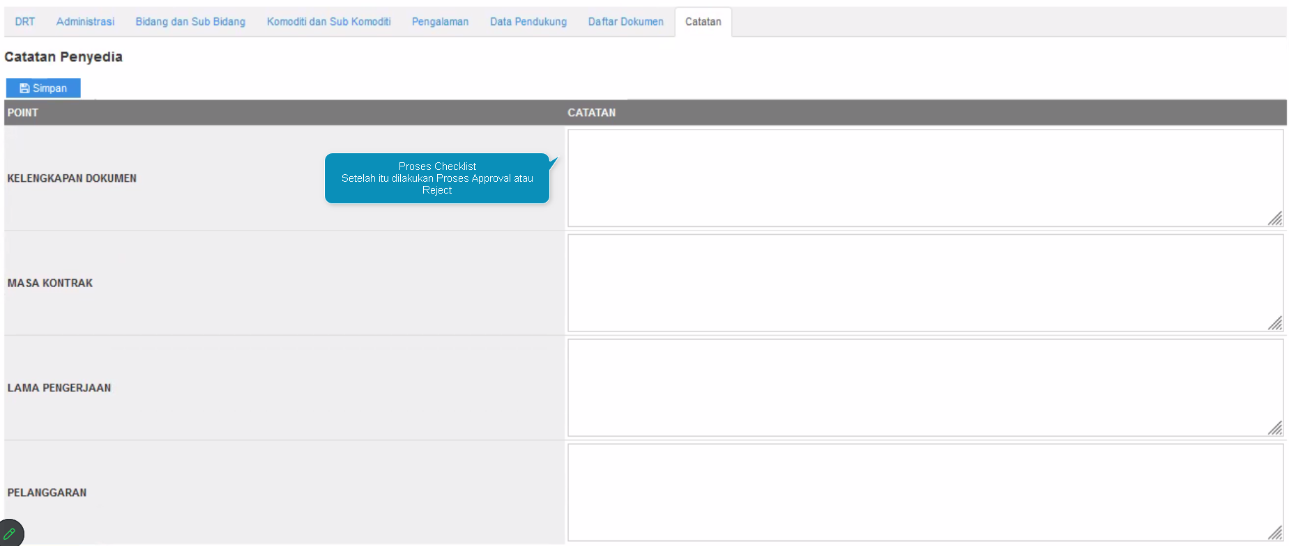Viewport: 1289px width, 546px height.
Task: Switch to the Data Pendukung tab
Action: tap(528, 22)
